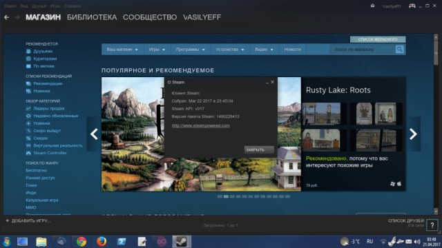Expand the Ваш магазин dropdown

coord(122,50)
